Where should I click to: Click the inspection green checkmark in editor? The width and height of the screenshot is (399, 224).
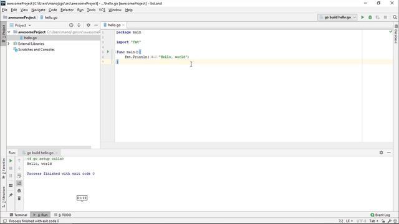(391, 32)
